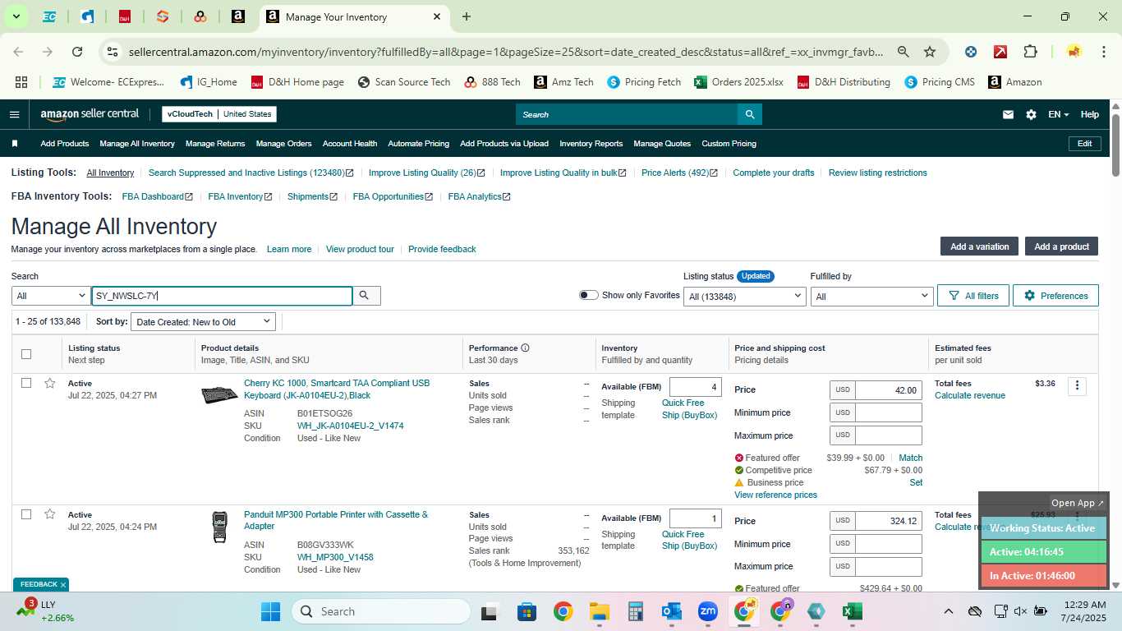Click the browser zoom magnifier icon
This screenshot has width=1122, height=631.
(904, 52)
